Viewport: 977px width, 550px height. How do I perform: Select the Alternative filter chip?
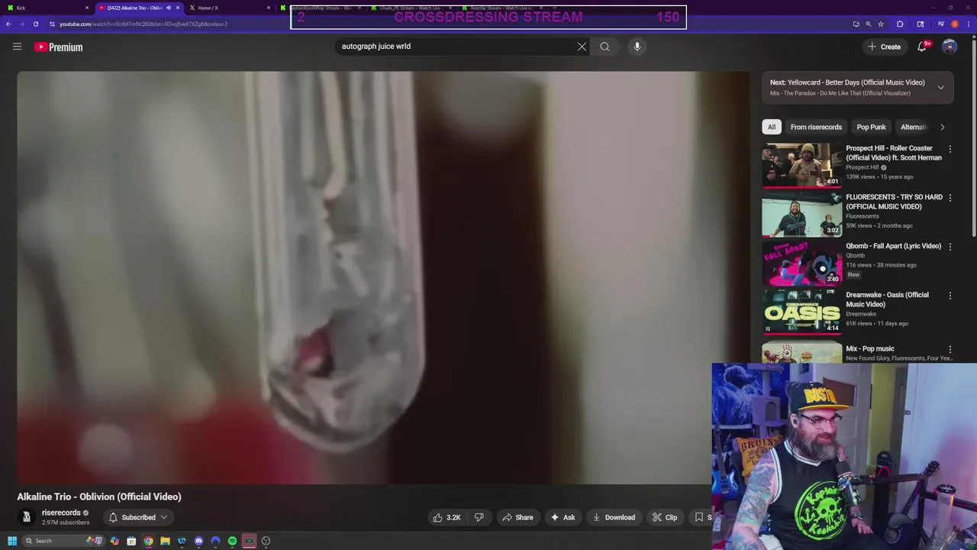[x=914, y=127]
